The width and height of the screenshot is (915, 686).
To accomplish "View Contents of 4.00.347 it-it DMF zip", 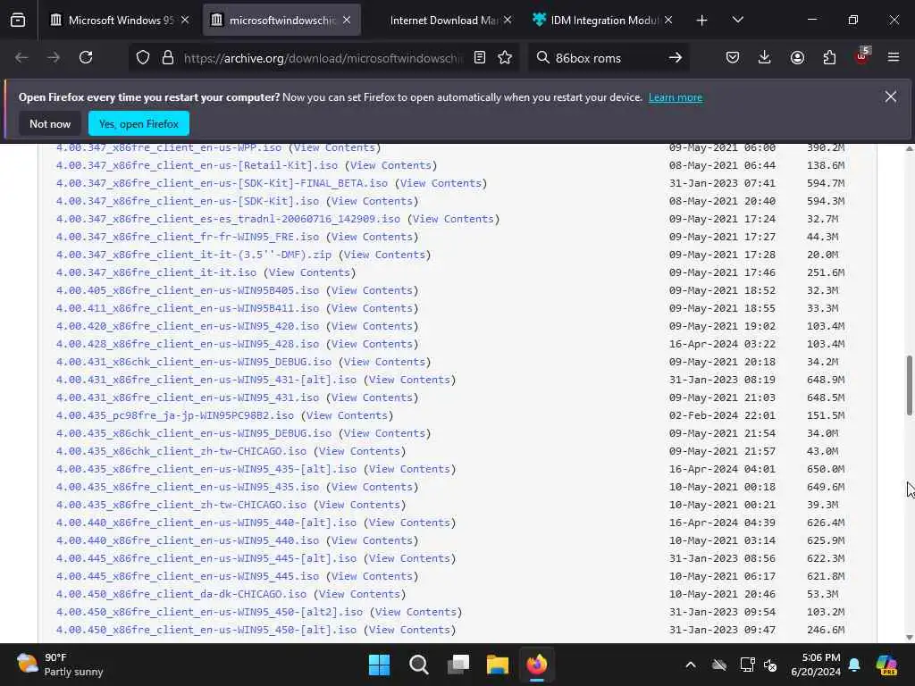I will [384, 255].
